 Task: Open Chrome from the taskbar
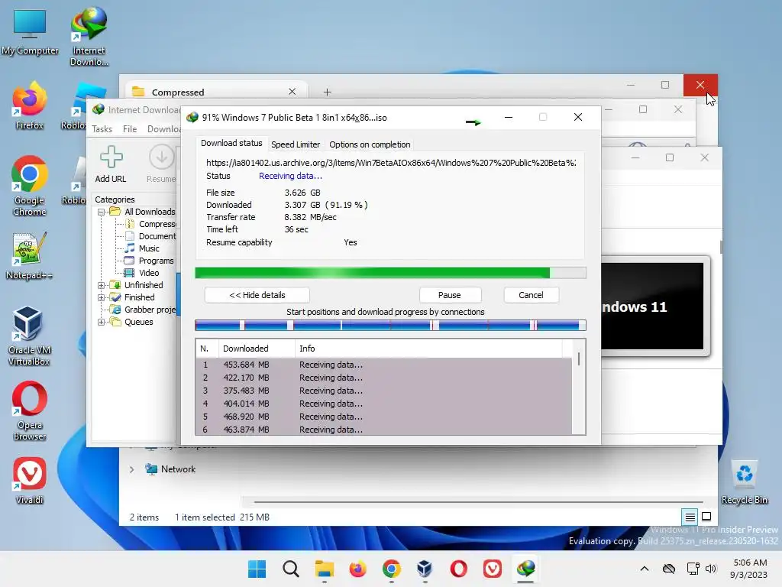pos(392,569)
